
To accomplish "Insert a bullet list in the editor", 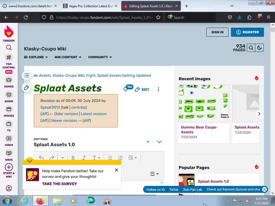I will pyautogui.click(x=110, y=158).
